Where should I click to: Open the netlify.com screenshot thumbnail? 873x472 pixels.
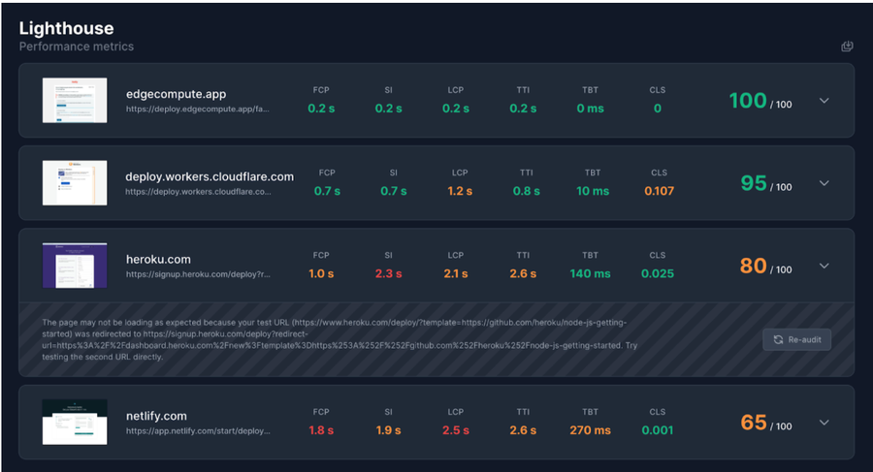(x=75, y=422)
